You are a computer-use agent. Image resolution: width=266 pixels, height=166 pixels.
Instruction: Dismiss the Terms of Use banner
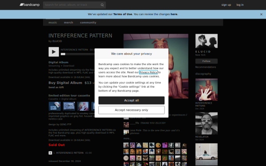(261, 15)
